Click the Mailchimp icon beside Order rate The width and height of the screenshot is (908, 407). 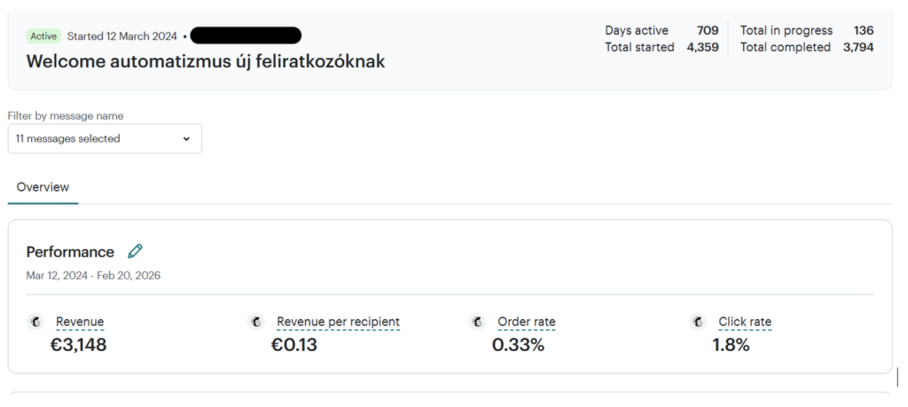click(477, 322)
